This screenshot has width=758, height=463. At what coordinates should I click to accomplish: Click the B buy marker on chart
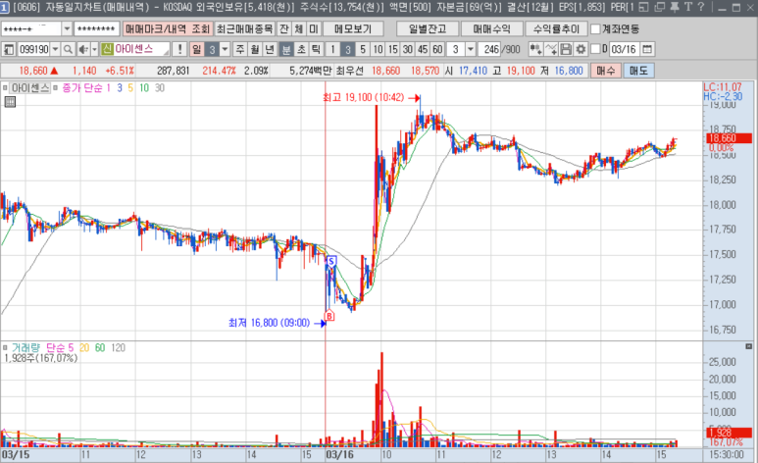point(329,316)
